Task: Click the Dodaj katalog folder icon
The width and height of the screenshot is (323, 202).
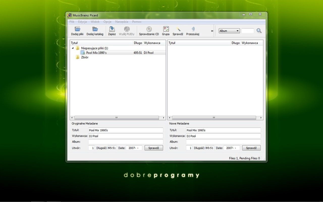Action: 95,29
